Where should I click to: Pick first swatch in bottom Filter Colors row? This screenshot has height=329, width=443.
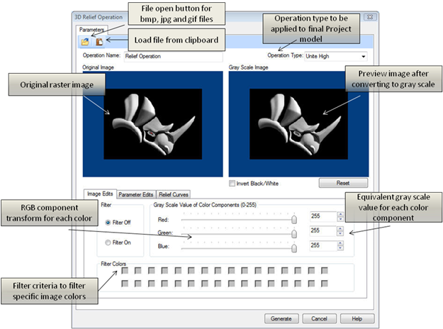click(125, 284)
